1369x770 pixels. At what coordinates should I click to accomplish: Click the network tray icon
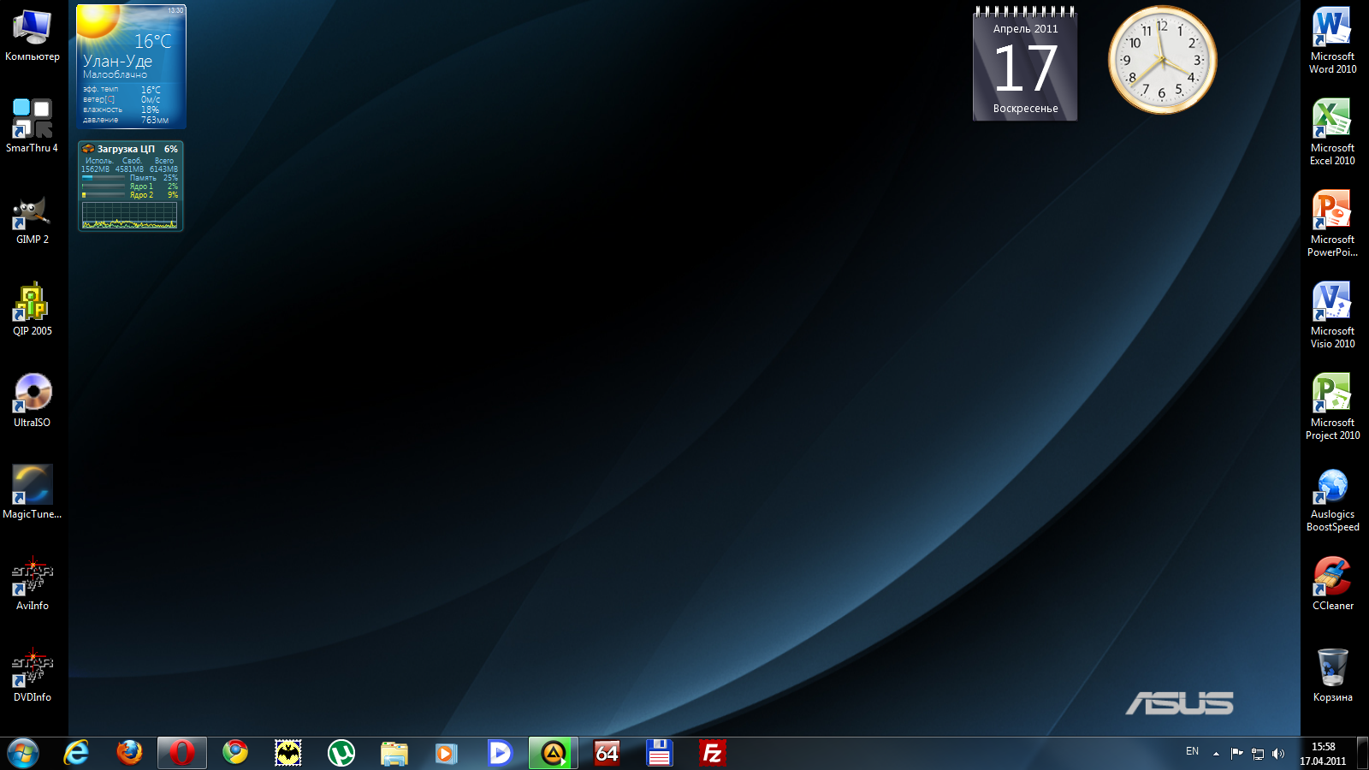tap(1258, 754)
